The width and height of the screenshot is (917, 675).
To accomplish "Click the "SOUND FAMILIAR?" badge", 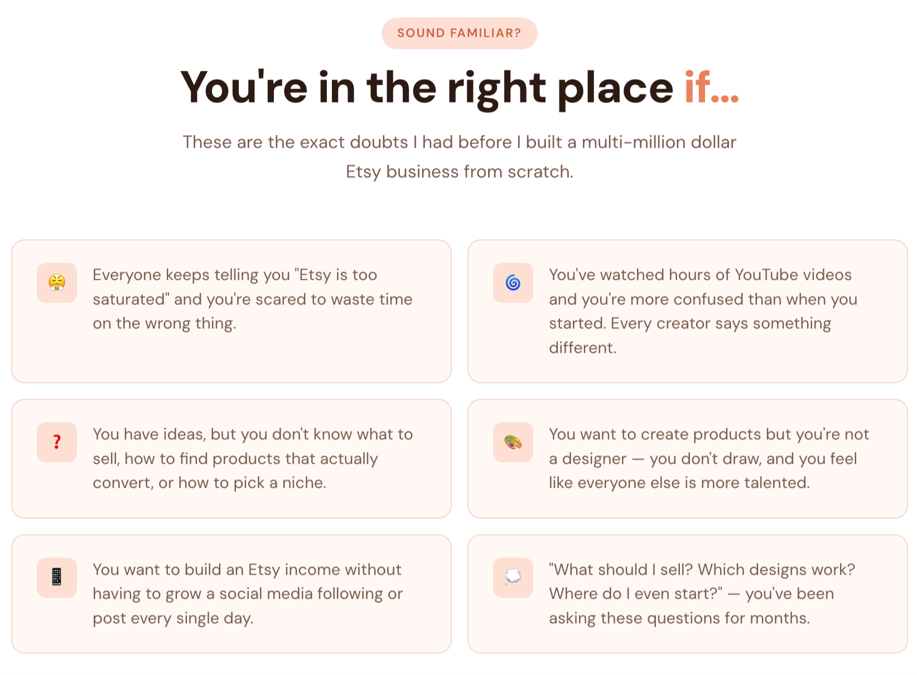I will click(459, 33).
